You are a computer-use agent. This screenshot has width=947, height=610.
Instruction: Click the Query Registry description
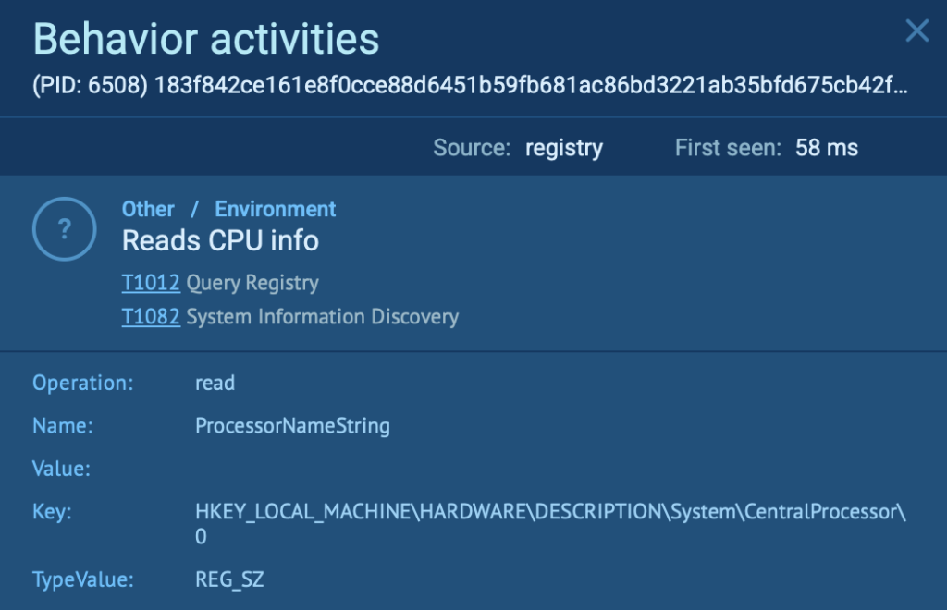[x=252, y=283]
